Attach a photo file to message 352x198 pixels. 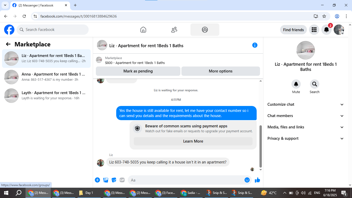point(106,180)
